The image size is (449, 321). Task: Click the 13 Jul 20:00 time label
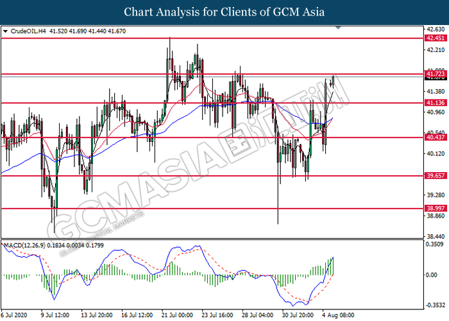point(96,315)
